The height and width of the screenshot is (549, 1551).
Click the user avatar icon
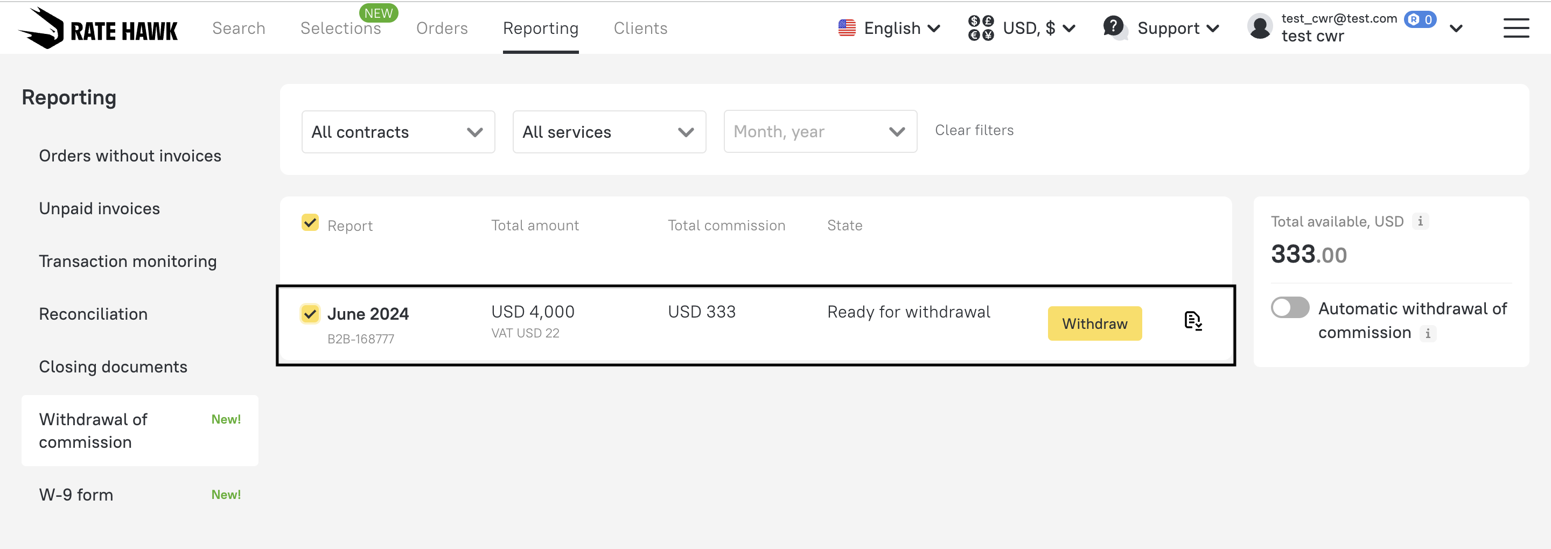pos(1260,27)
